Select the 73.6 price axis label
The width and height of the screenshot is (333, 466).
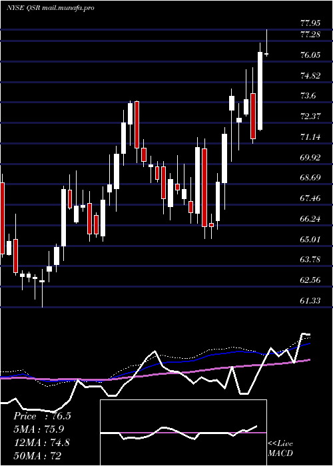309,96
